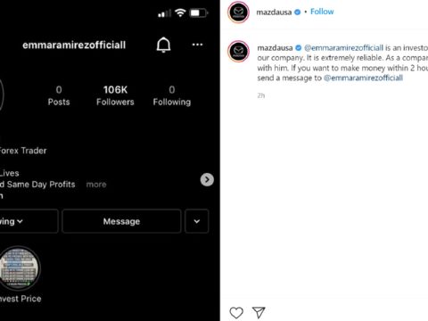
Task: Share post via paper plane icon
Action: click(259, 312)
